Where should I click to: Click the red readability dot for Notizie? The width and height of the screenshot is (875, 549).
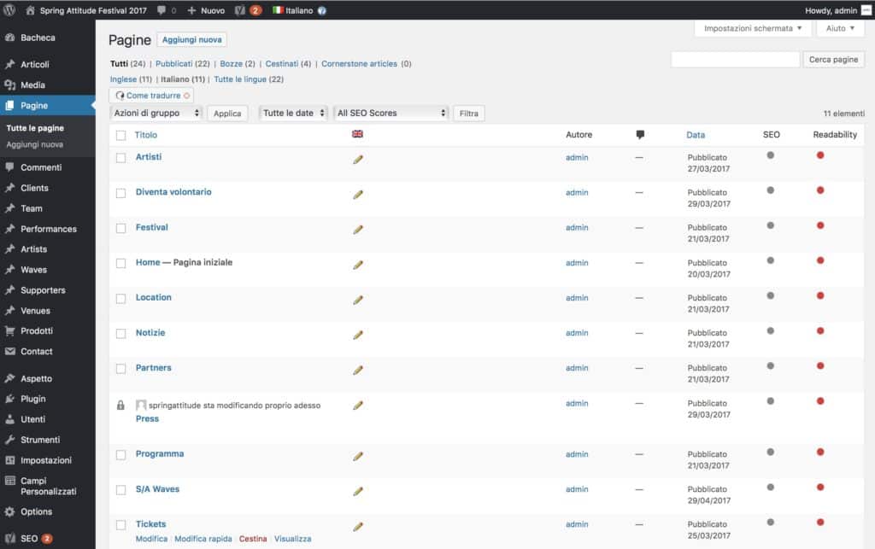coord(820,330)
